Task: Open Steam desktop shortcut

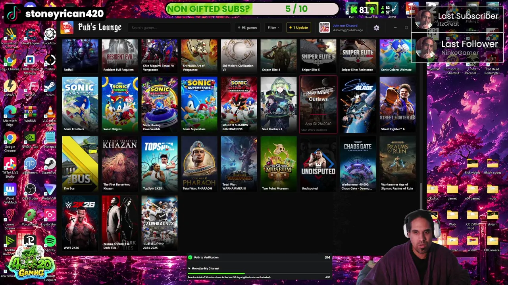Action: point(50,88)
